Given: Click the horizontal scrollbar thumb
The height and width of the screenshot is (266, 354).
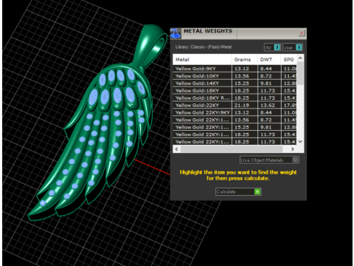Looking at the screenshot, I should click(232, 149).
